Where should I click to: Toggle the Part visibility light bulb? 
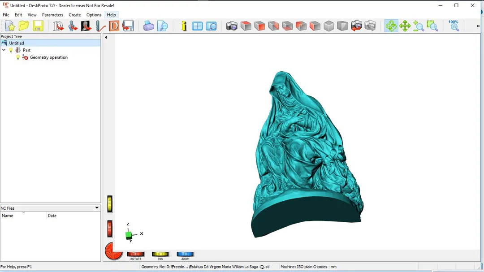[11, 50]
